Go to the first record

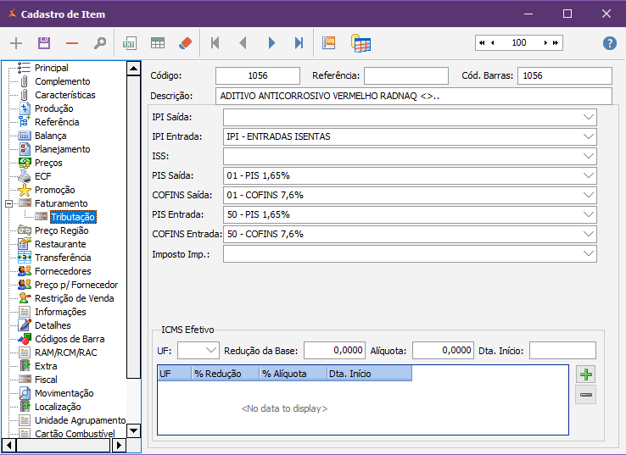click(x=215, y=43)
